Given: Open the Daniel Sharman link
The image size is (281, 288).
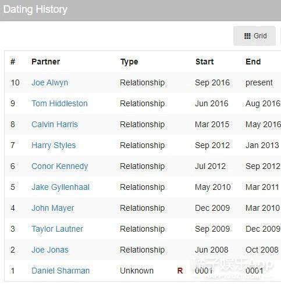Looking at the screenshot, I should (61, 271).
